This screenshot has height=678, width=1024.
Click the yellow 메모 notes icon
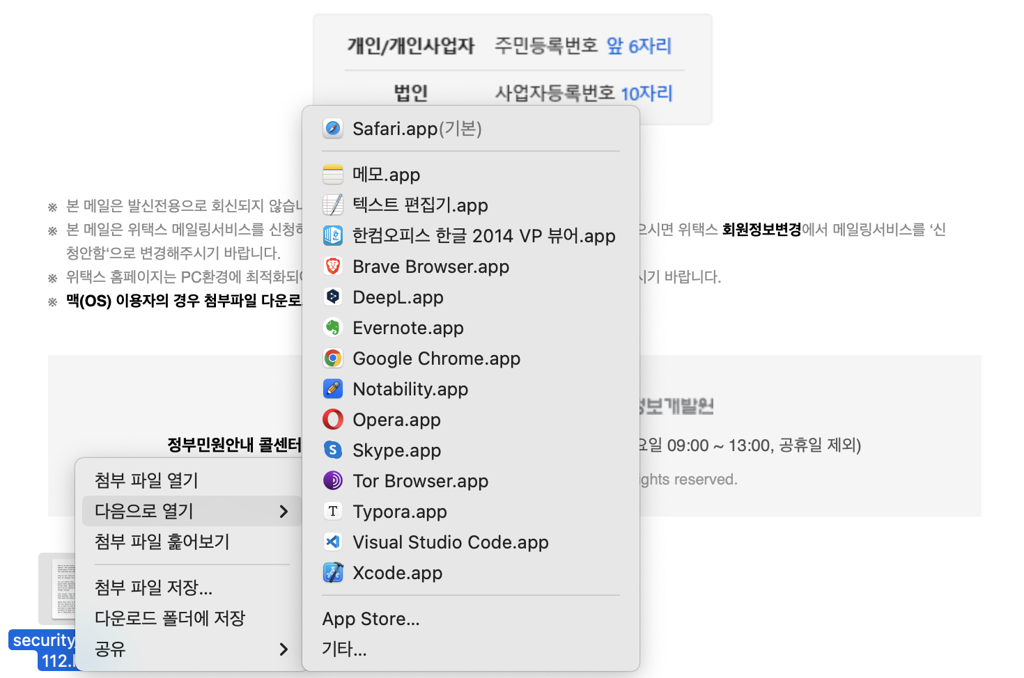click(x=333, y=174)
